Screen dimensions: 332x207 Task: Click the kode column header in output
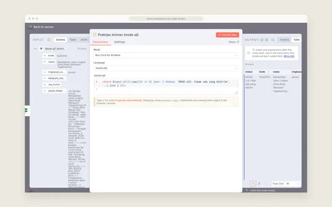pos(262,72)
